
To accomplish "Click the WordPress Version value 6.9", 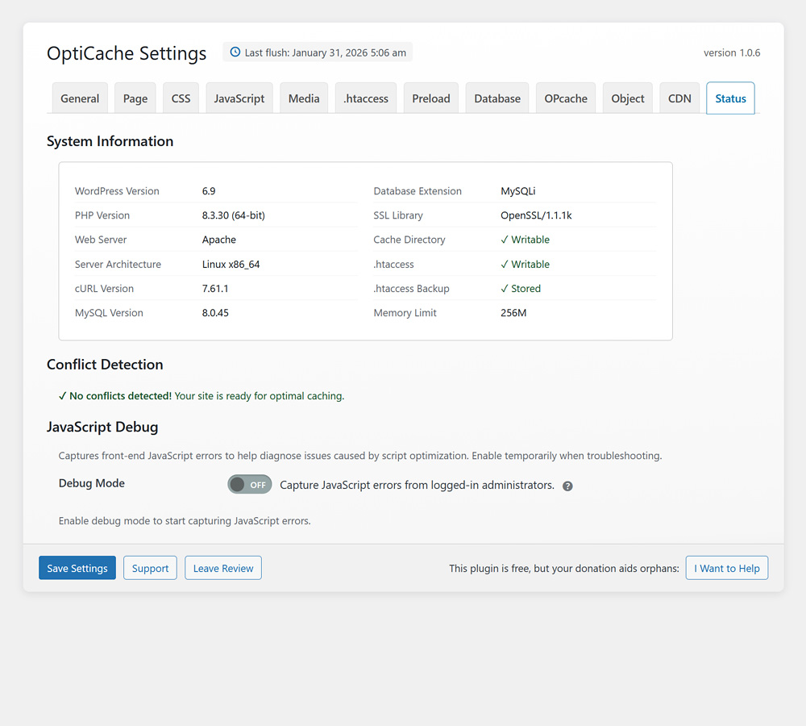I will click(209, 191).
